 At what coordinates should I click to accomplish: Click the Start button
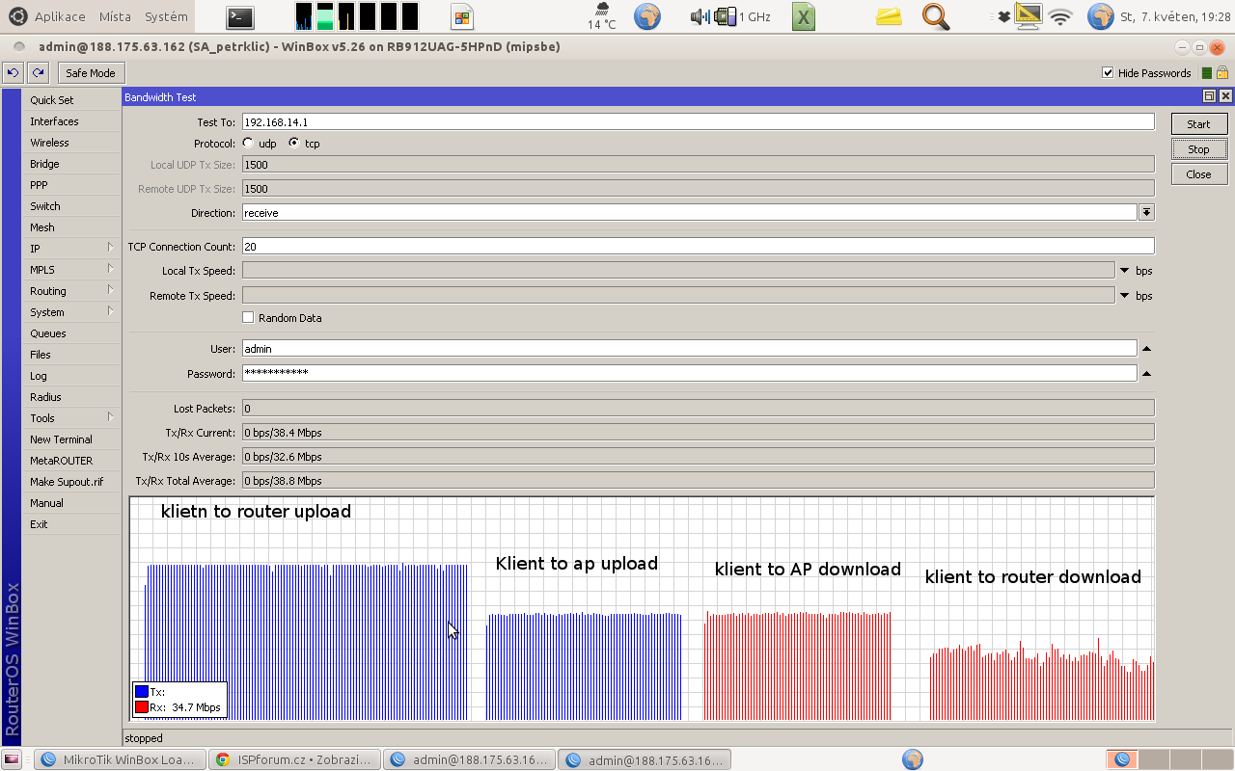click(x=1198, y=124)
